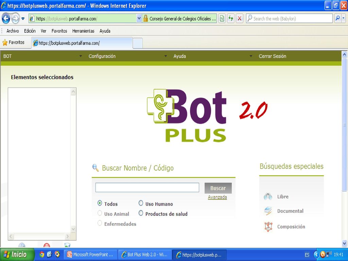
Task: Click the Libre binoculars icon
Action: [x=268, y=196]
